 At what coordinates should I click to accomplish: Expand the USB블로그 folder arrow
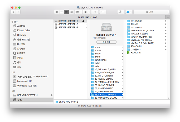tap(166, 49)
